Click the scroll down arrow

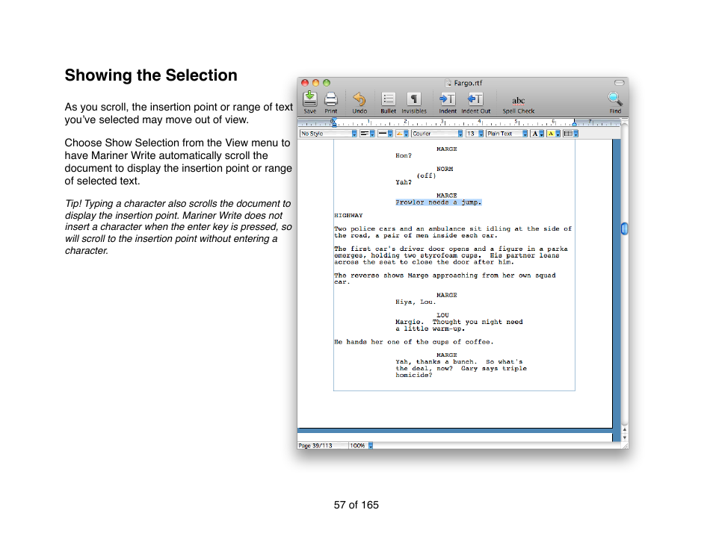click(x=624, y=437)
